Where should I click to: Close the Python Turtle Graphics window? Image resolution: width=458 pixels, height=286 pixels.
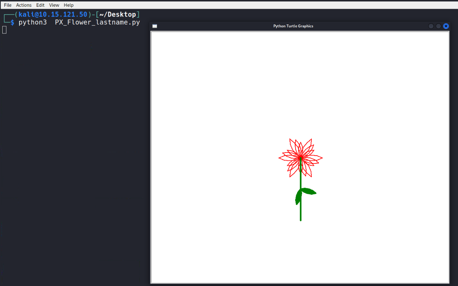[x=446, y=26]
